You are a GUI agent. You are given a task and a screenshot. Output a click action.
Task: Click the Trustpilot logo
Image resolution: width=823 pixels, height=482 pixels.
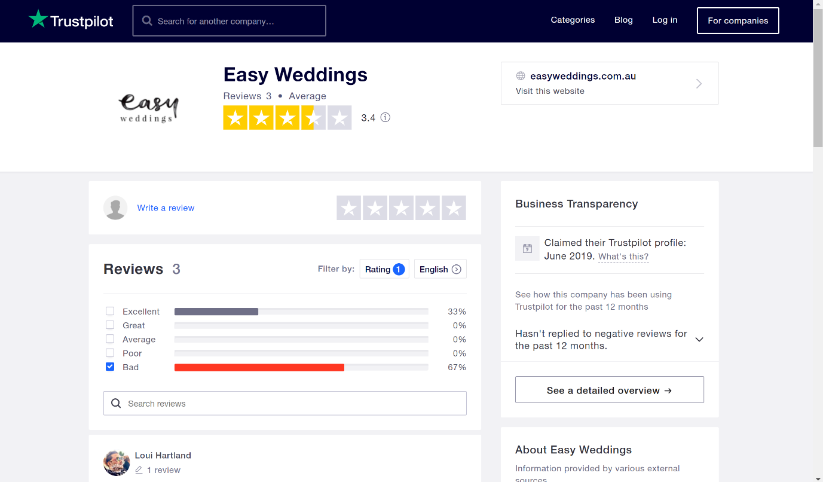click(x=71, y=20)
